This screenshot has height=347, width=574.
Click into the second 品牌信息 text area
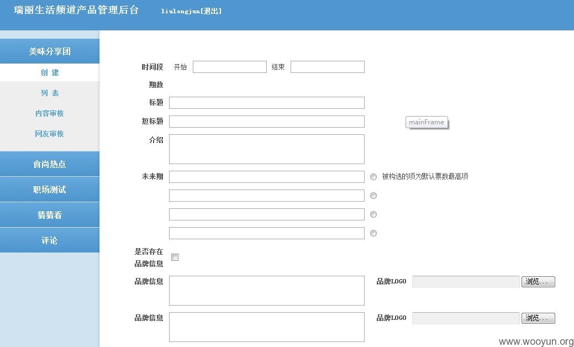(x=266, y=327)
